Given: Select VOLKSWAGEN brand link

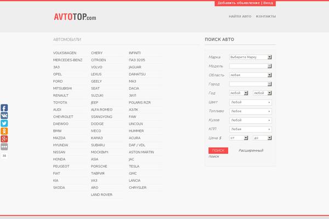Looking at the screenshot, I should coord(65,53).
